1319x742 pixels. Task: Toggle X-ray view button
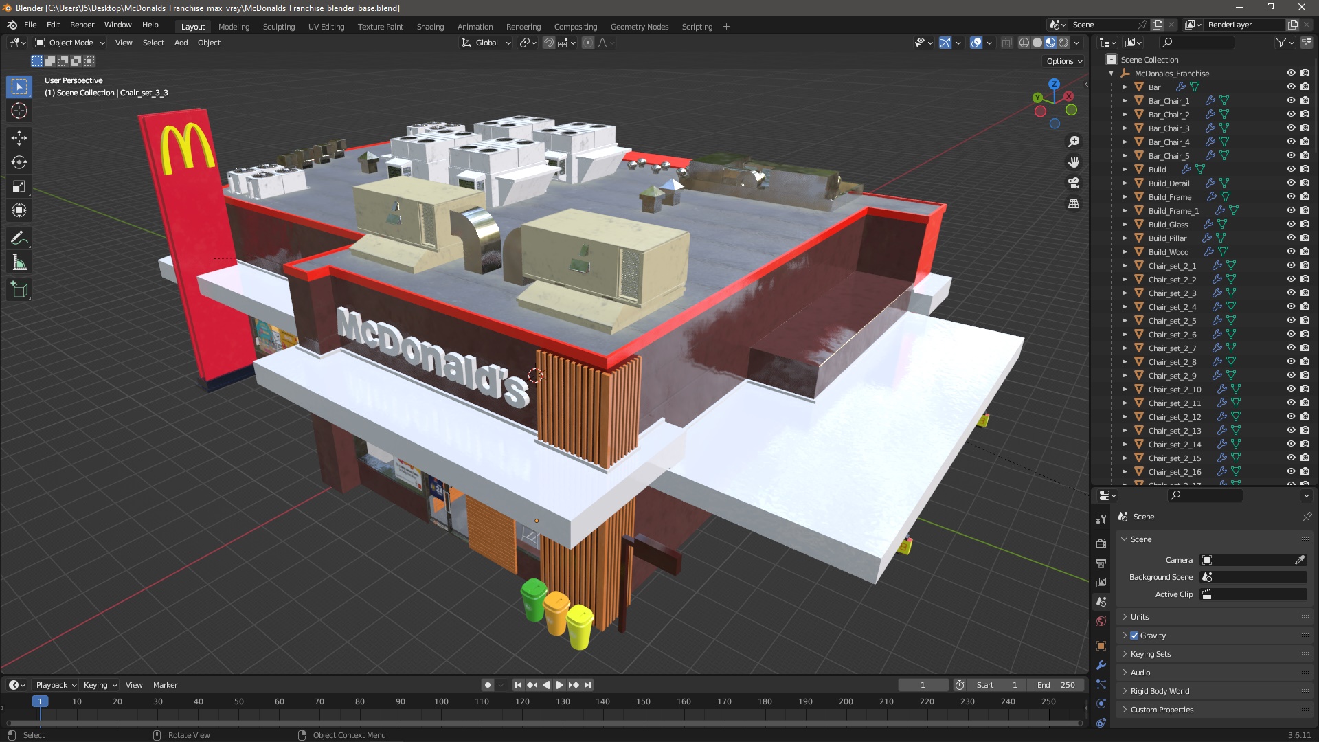pos(1007,43)
